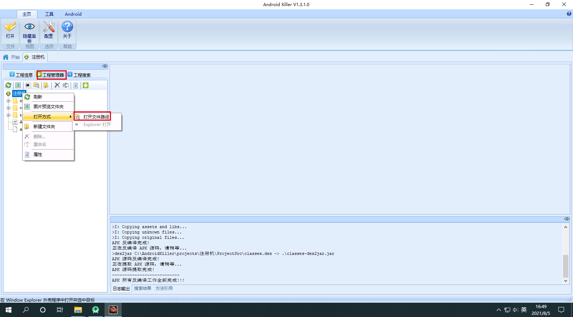Open the Windows Start menu
This screenshot has height=317, width=573.
pos(9,310)
